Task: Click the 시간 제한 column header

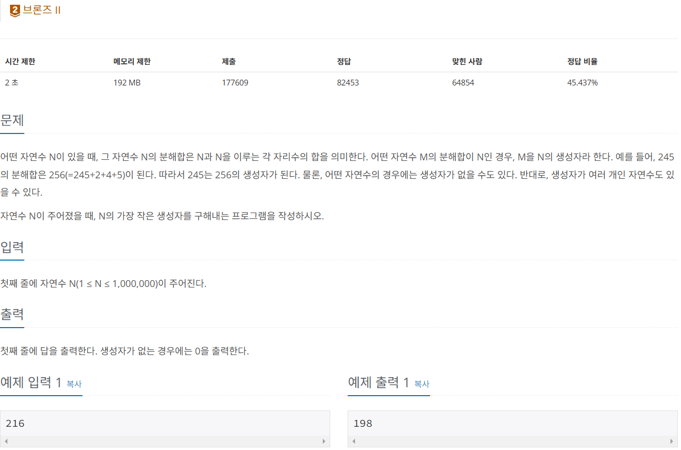Action: pyautogui.click(x=20, y=61)
